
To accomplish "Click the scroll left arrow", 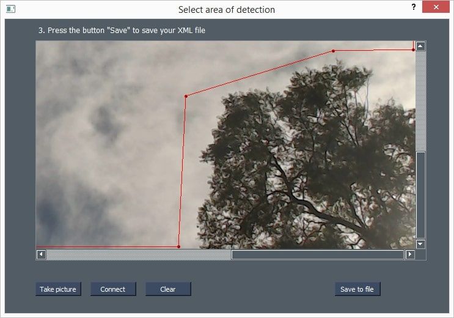I will (41, 254).
